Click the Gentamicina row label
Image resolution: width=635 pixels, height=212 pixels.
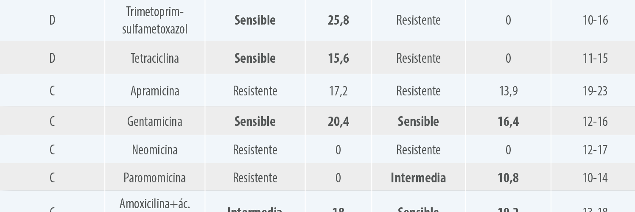coord(155,121)
